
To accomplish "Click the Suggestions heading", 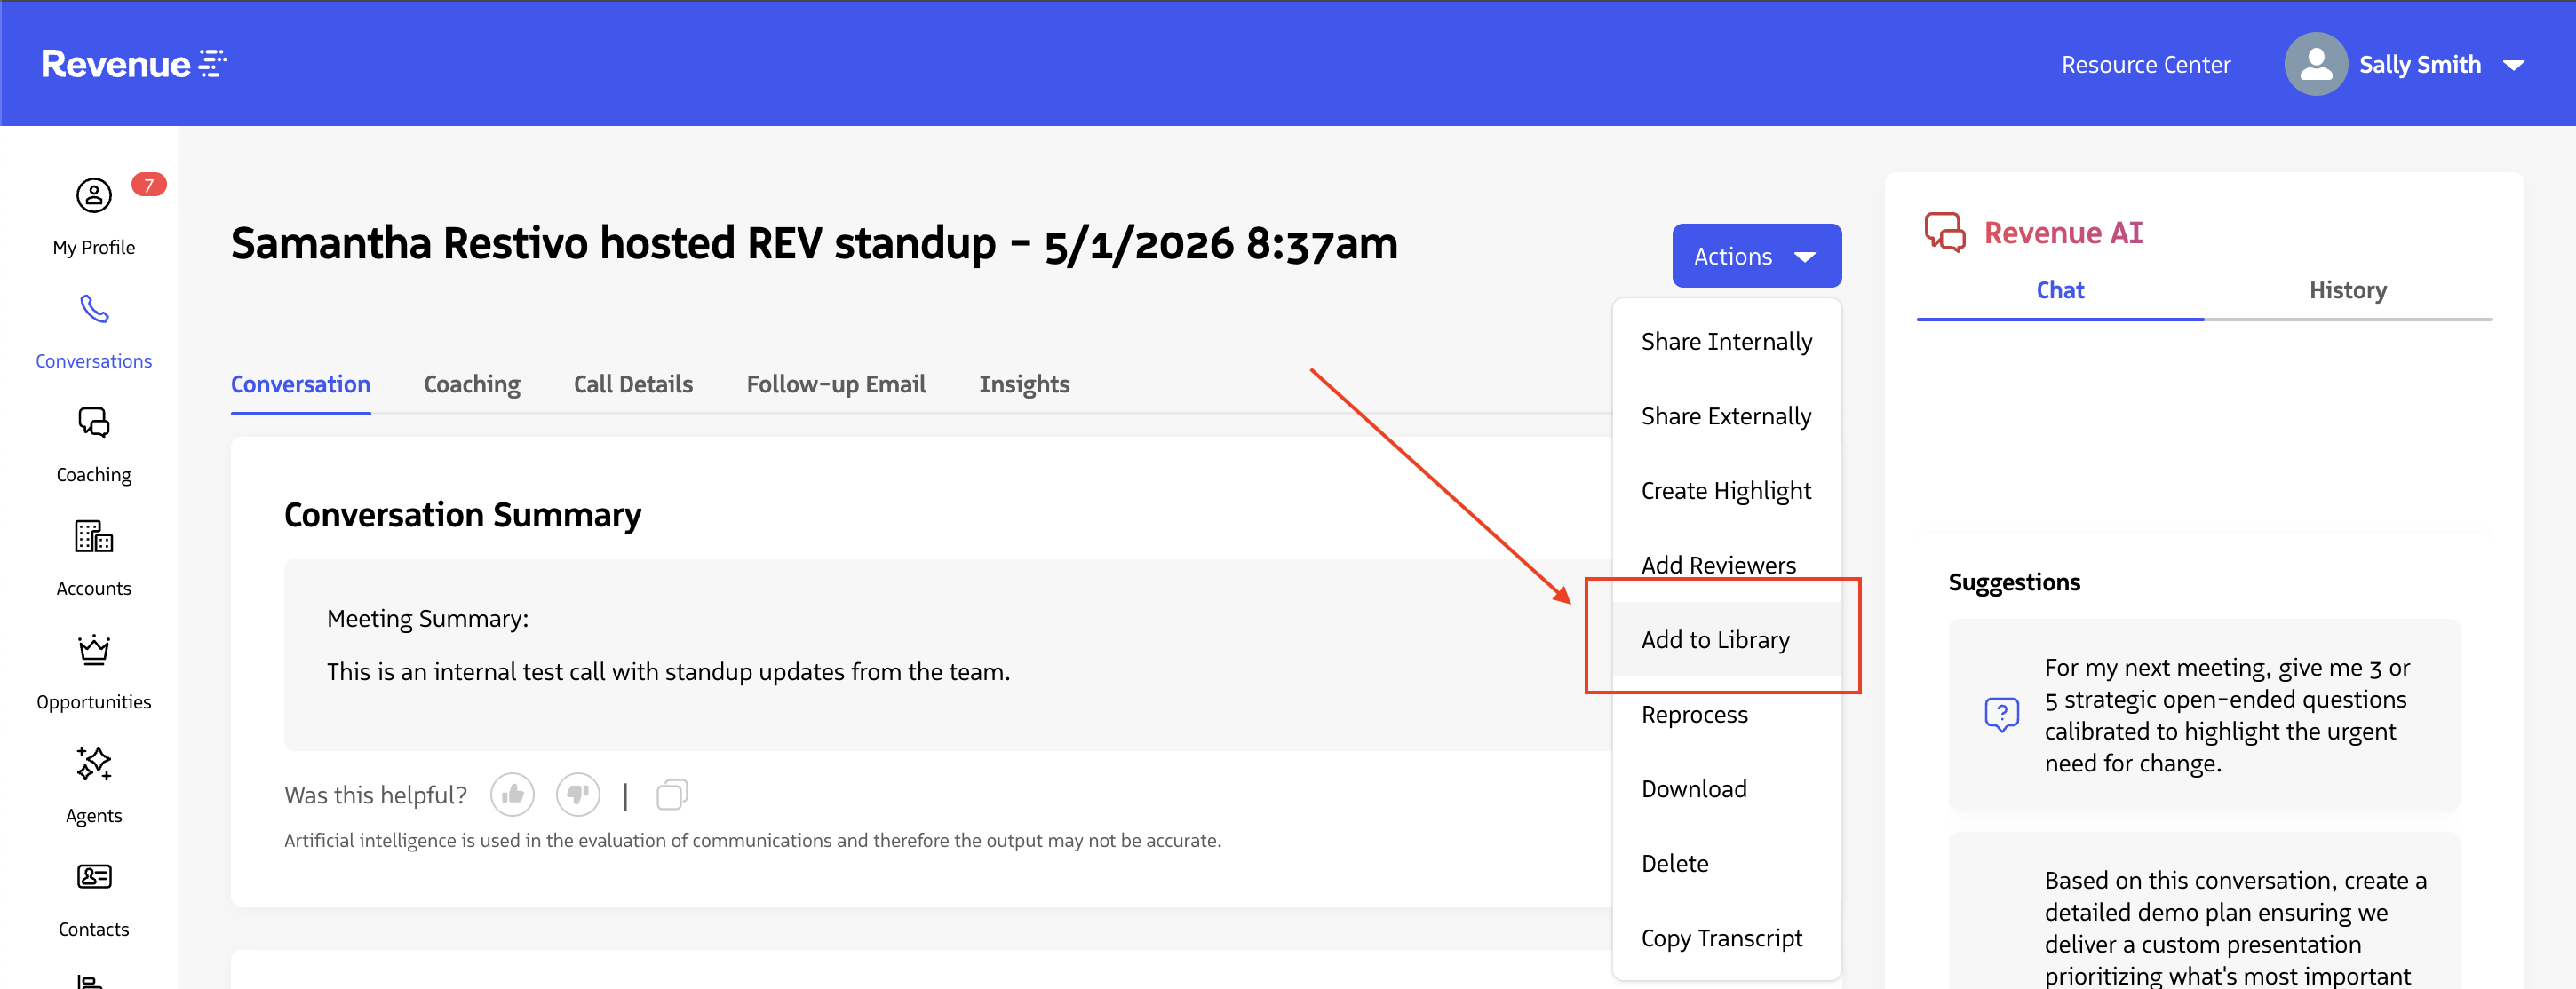I will pyautogui.click(x=2014, y=582).
